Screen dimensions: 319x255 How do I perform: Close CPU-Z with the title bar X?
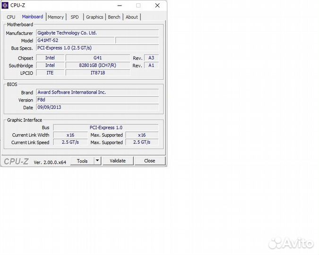tap(157, 6)
